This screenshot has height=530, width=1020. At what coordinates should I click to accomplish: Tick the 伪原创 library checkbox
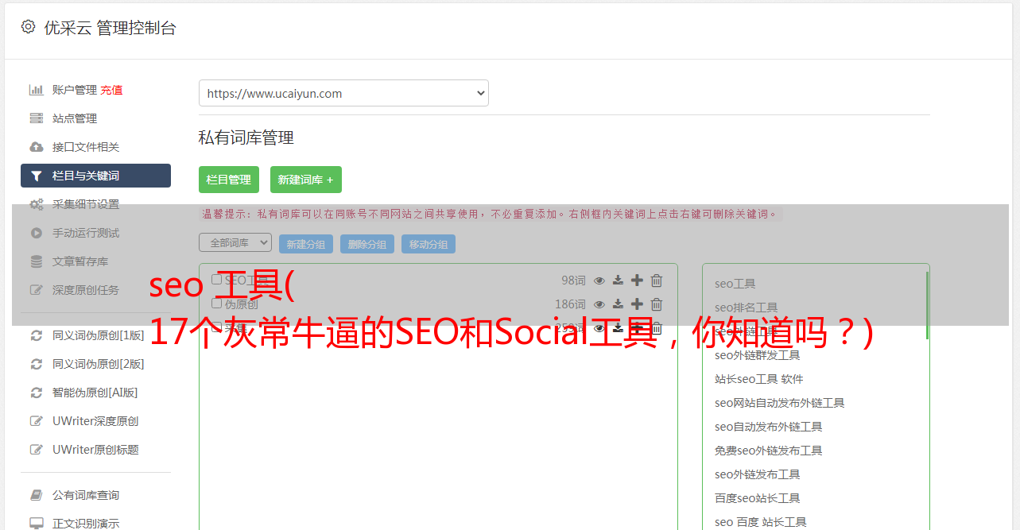pos(216,304)
